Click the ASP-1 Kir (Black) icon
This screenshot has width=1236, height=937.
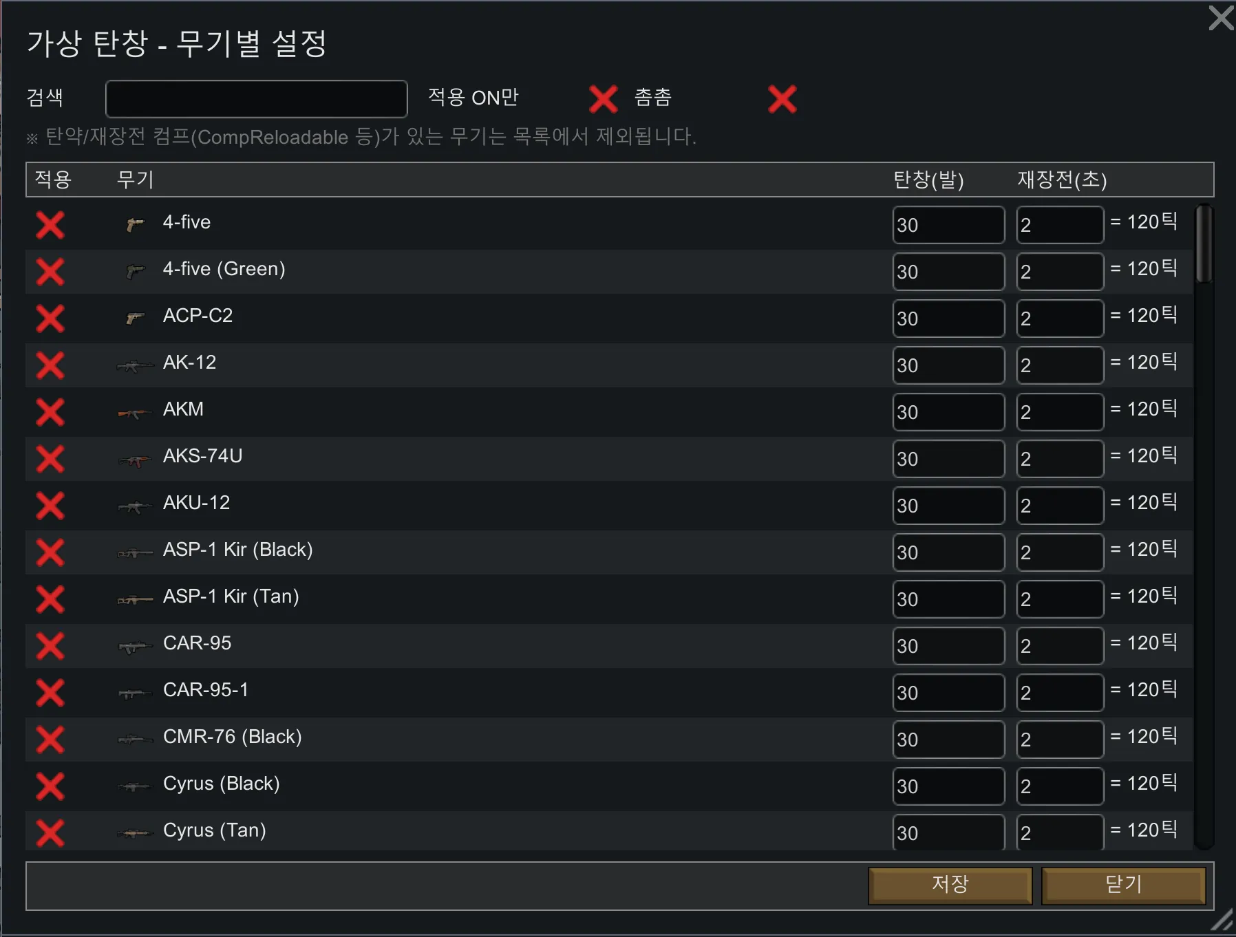(x=135, y=553)
